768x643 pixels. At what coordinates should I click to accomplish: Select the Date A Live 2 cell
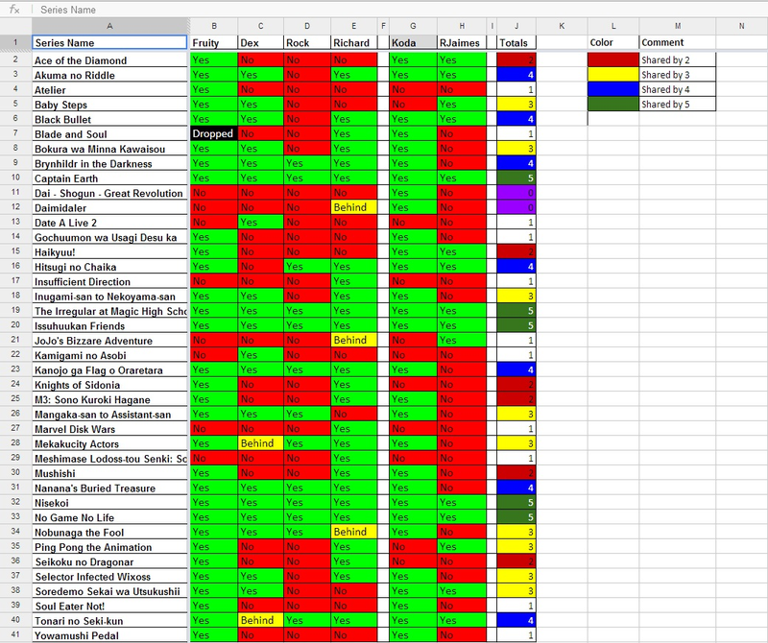pyautogui.click(x=110, y=223)
